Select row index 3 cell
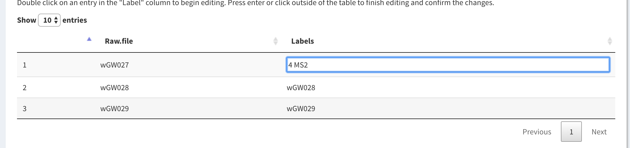 point(25,109)
